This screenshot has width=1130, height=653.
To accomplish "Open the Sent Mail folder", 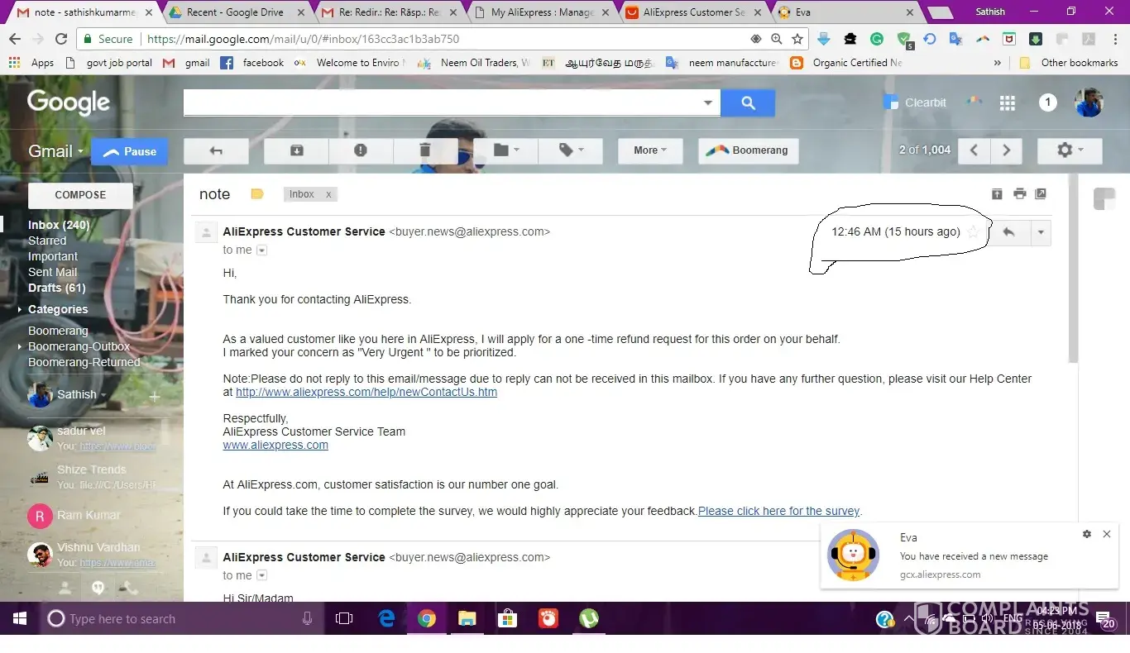I will (x=52, y=272).
